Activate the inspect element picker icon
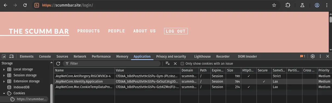This screenshot has height=103, width=332. 4,56
